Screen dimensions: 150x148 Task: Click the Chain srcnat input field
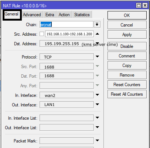pyautogui.click(x=67, y=24)
